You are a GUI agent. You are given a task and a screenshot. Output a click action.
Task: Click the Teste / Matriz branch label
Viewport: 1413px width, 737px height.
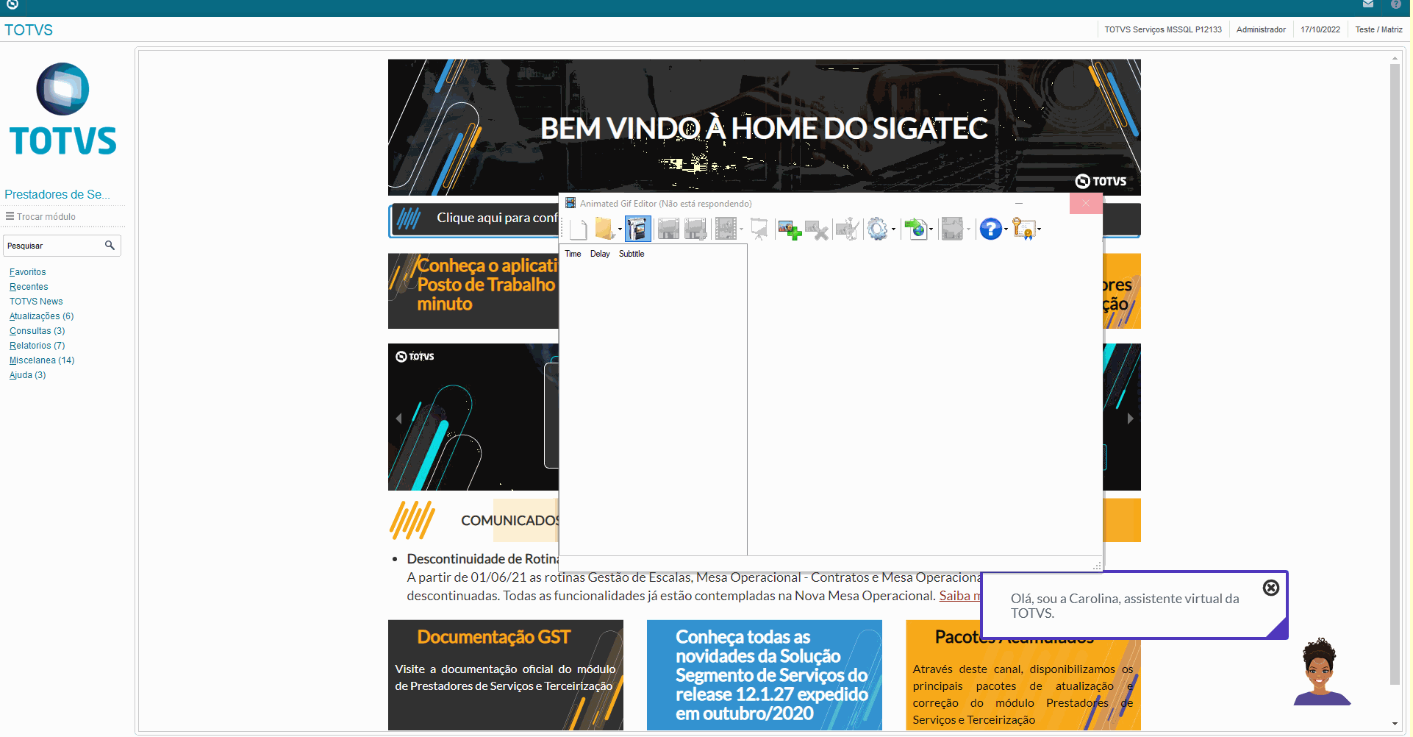tap(1379, 29)
